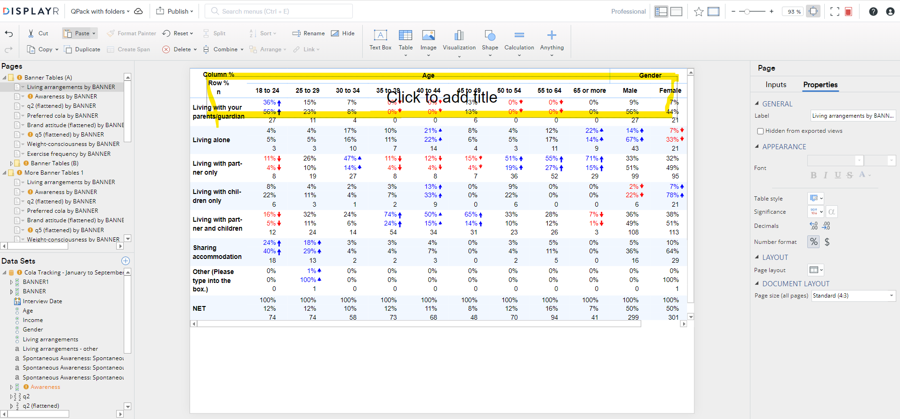This screenshot has height=419, width=900.
Task: Switch to the Inputs tab
Action: (776, 85)
